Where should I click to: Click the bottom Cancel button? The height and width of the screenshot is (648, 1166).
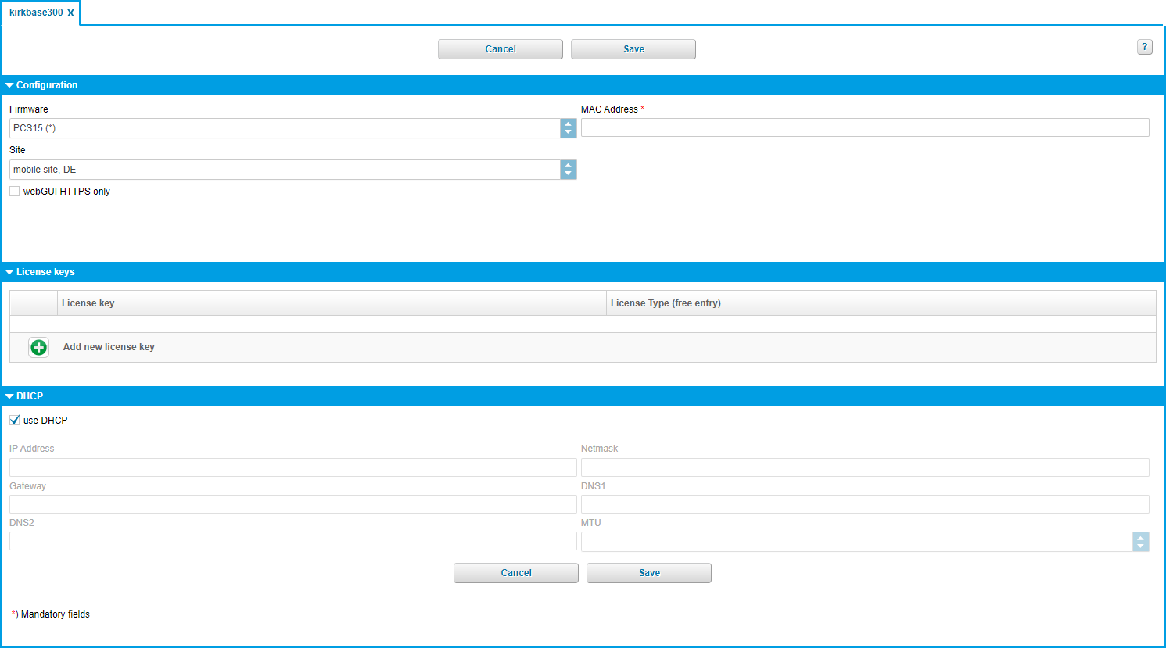[516, 573]
